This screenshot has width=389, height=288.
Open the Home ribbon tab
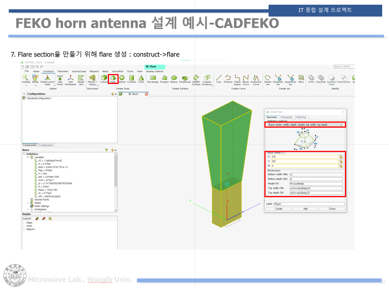[36, 71]
